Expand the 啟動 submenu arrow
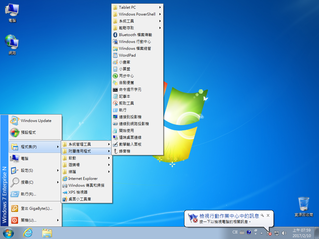This screenshot has width=319, height=239. coord(109,158)
